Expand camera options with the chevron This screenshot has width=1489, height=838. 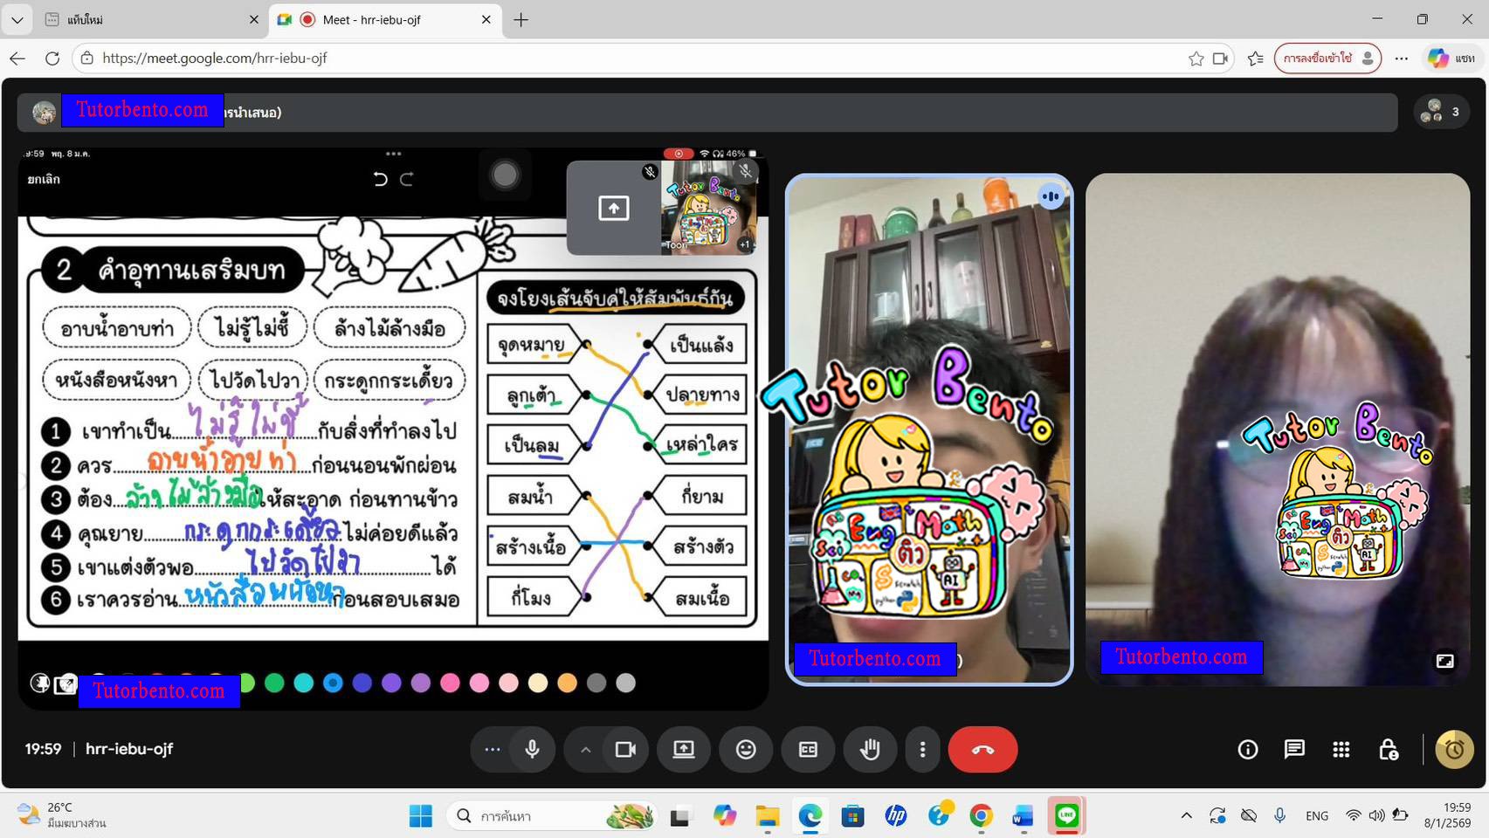pos(585,749)
